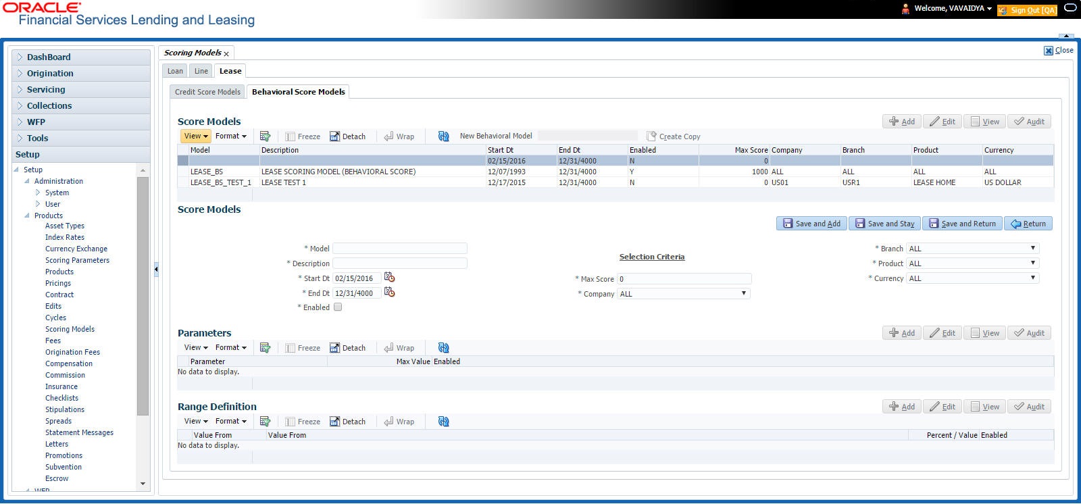This screenshot has height=504, width=1081.
Task: Switch to the Loan tab
Action: click(175, 71)
